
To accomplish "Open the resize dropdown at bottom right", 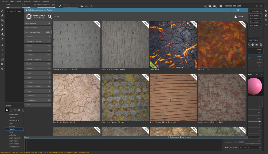I will (x=250, y=147).
